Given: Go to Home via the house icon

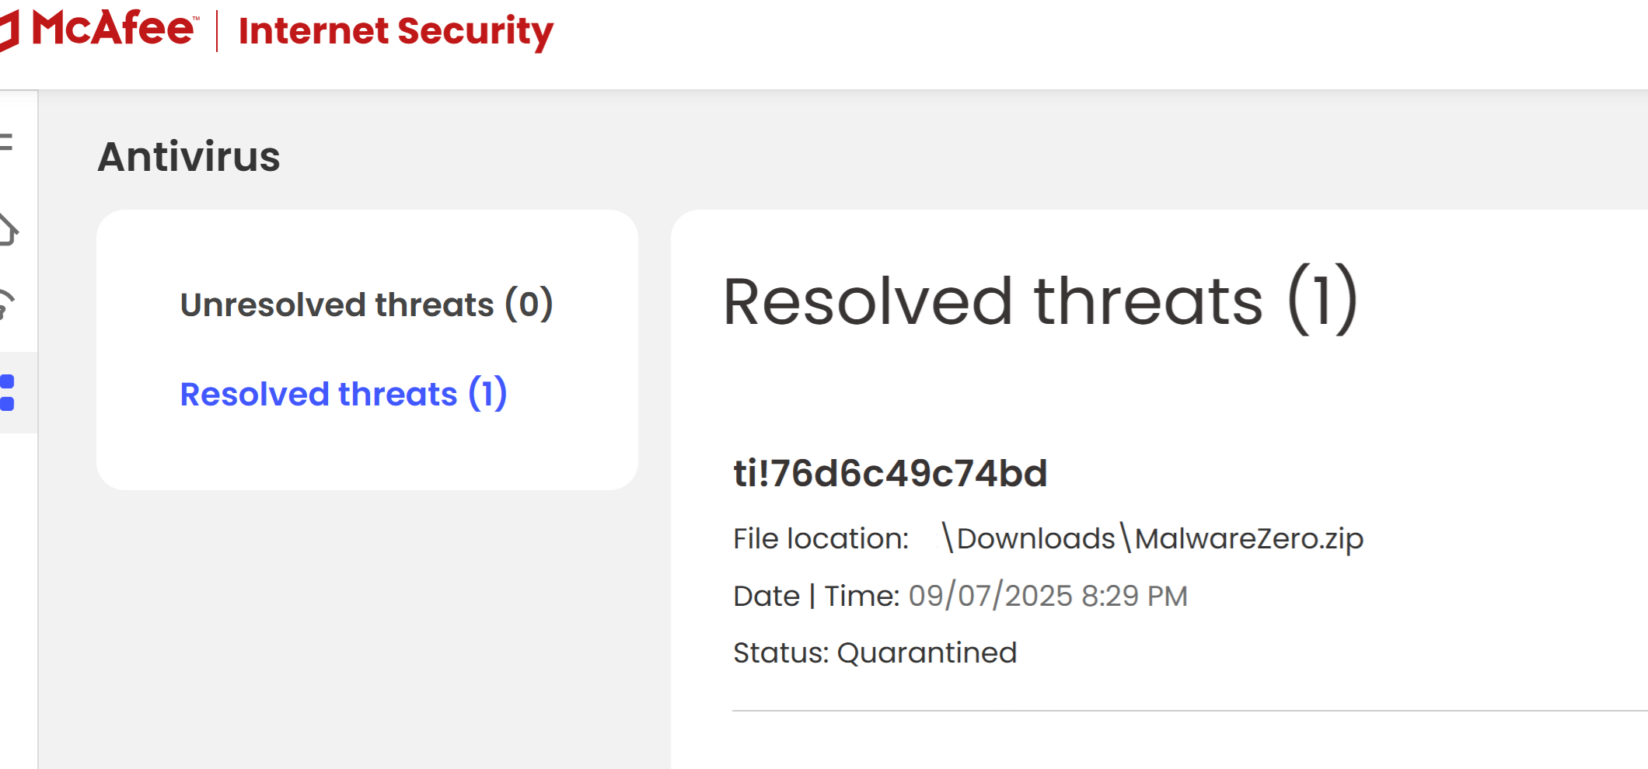Looking at the screenshot, I should point(8,229).
